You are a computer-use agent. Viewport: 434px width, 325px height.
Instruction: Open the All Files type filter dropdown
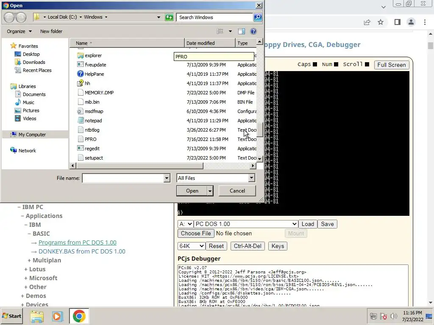tap(251, 178)
